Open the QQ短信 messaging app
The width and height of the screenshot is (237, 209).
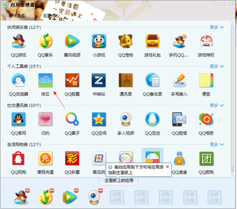tap(179, 119)
